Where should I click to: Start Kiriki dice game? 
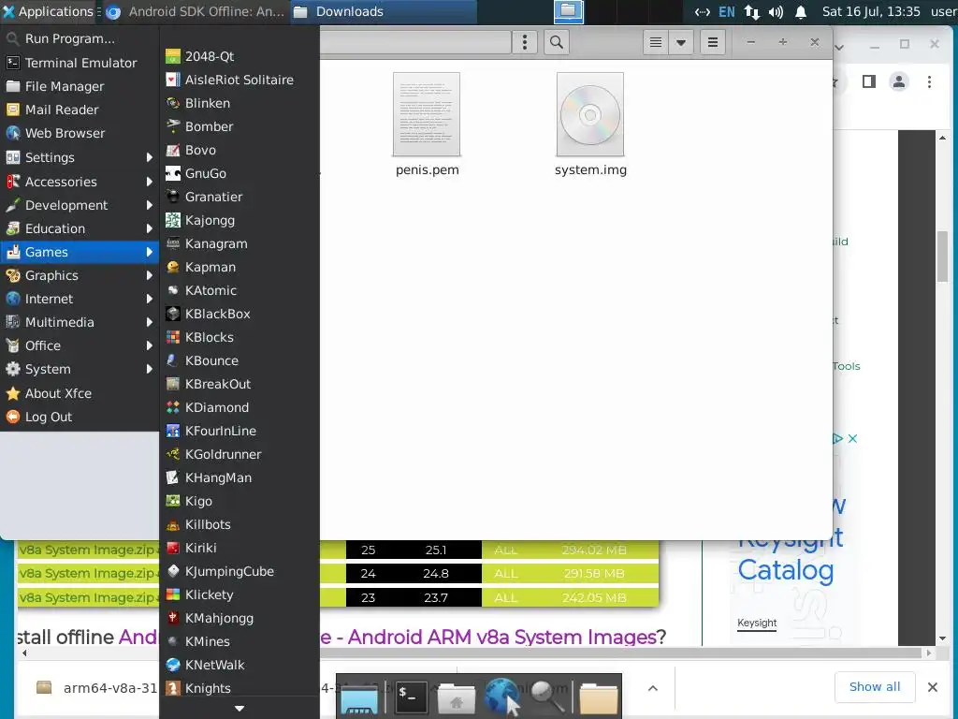click(x=239, y=548)
